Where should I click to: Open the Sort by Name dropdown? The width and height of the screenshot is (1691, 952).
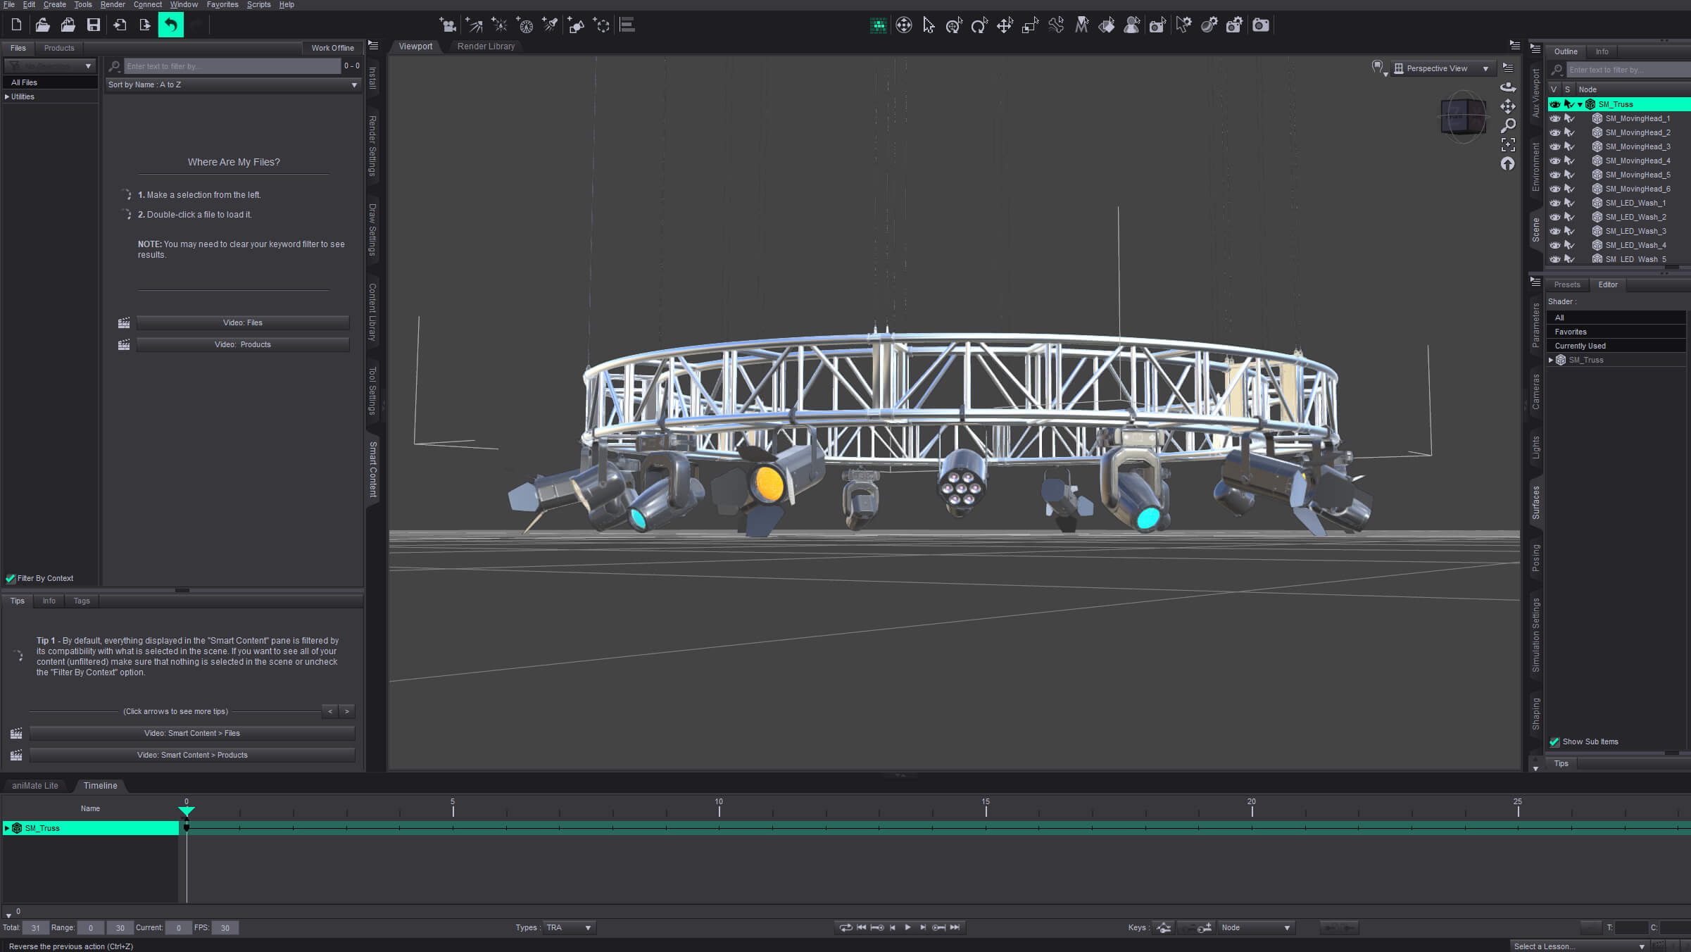coord(233,84)
